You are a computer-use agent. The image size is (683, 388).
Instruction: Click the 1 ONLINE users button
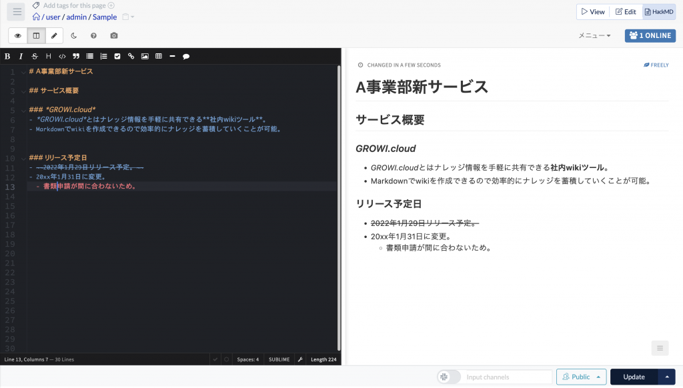[x=650, y=35]
